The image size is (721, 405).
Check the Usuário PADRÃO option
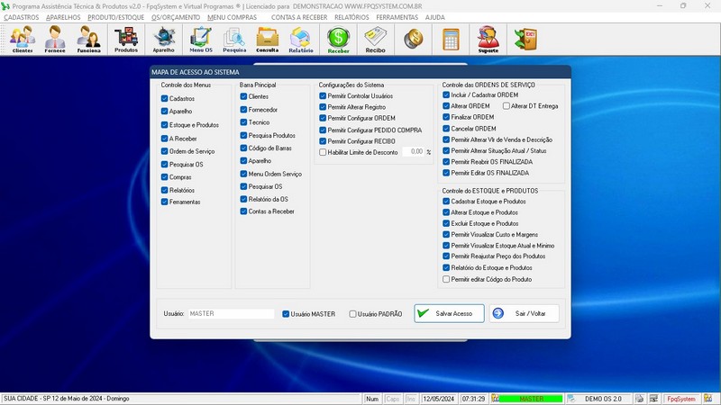(x=353, y=314)
